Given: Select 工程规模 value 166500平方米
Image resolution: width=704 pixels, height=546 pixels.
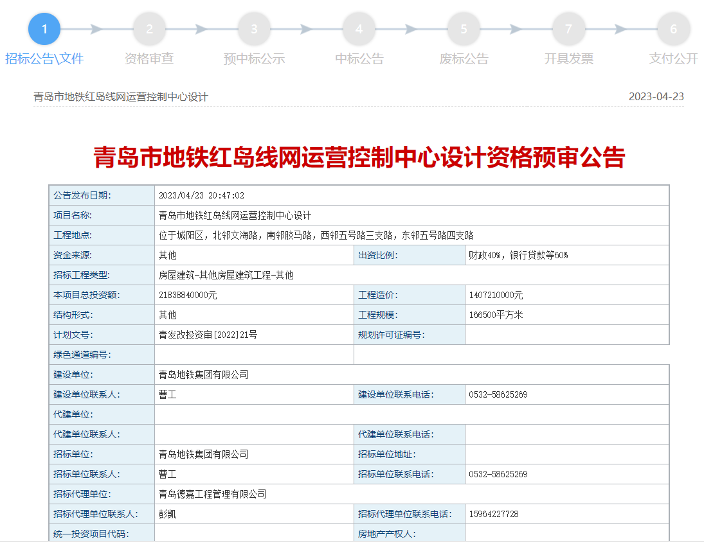Looking at the screenshot, I should (496, 315).
